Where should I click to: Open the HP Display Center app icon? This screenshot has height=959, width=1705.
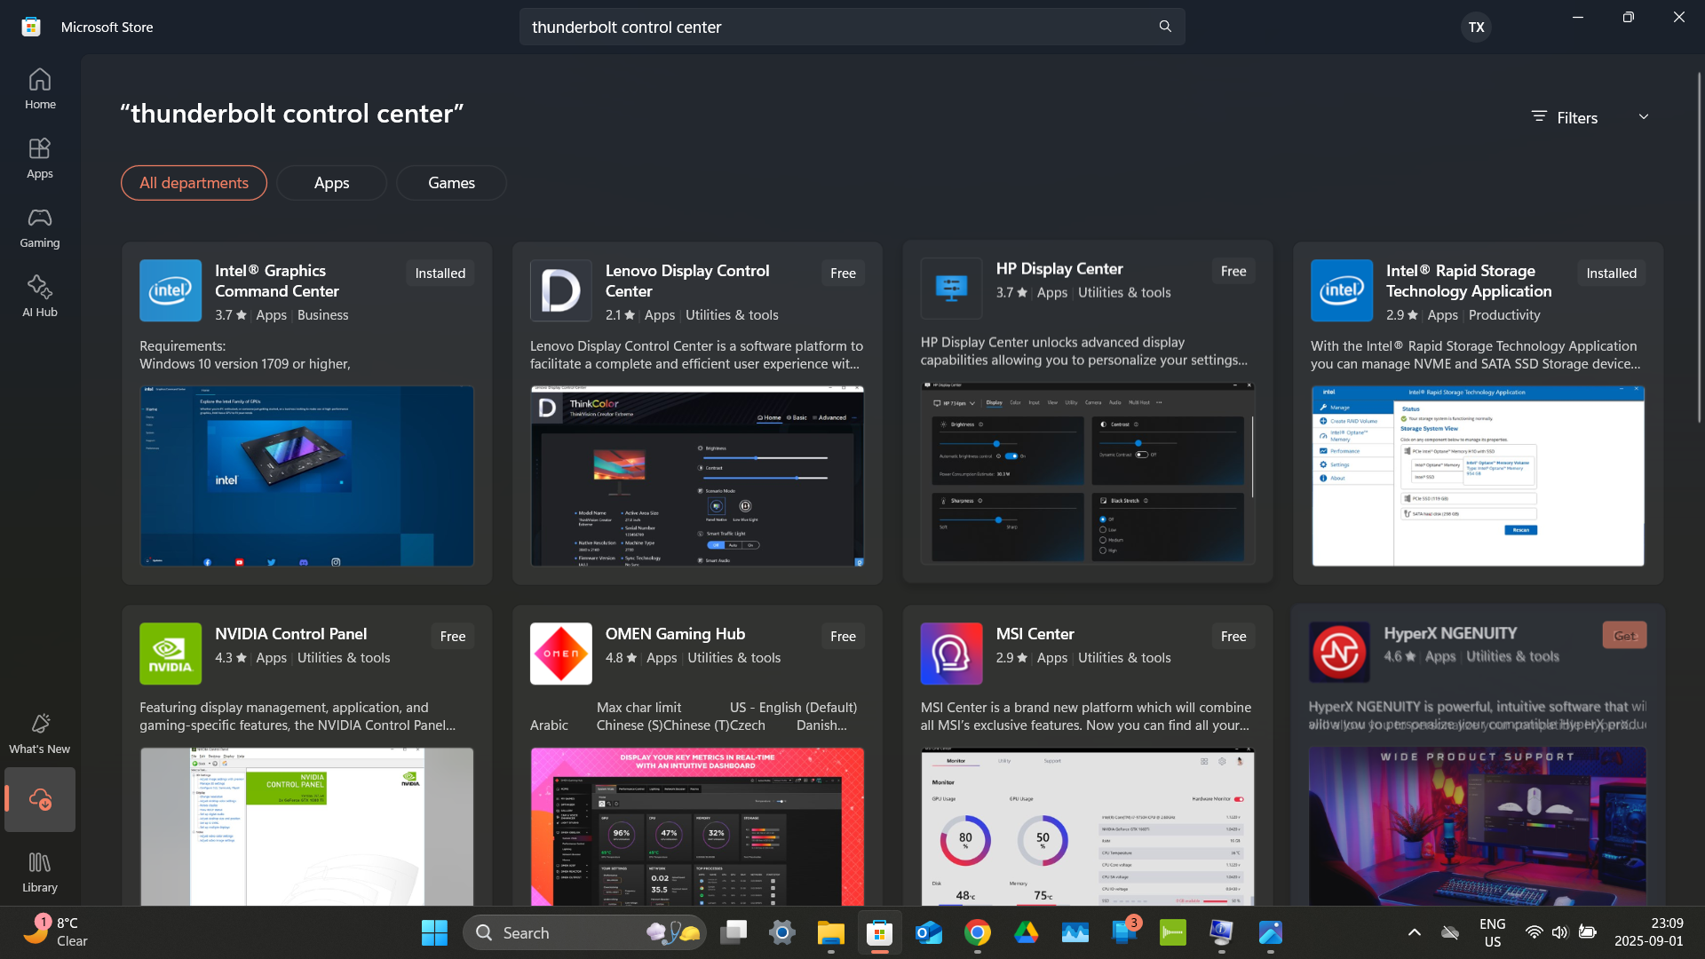tap(952, 289)
